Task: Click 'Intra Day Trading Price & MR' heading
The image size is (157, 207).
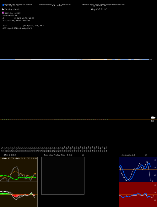Action: coord(58,155)
